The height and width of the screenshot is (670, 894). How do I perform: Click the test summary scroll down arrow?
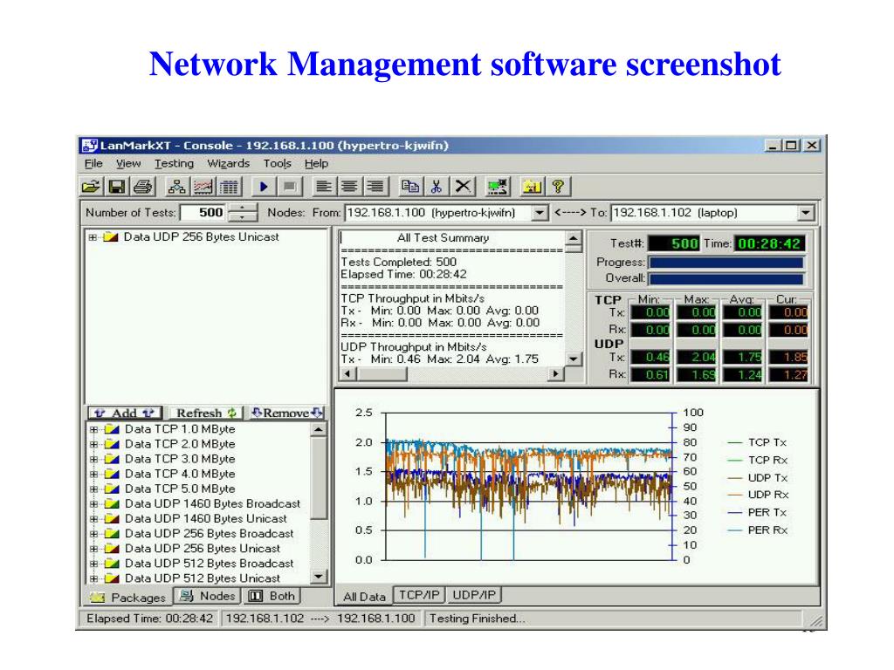574,359
